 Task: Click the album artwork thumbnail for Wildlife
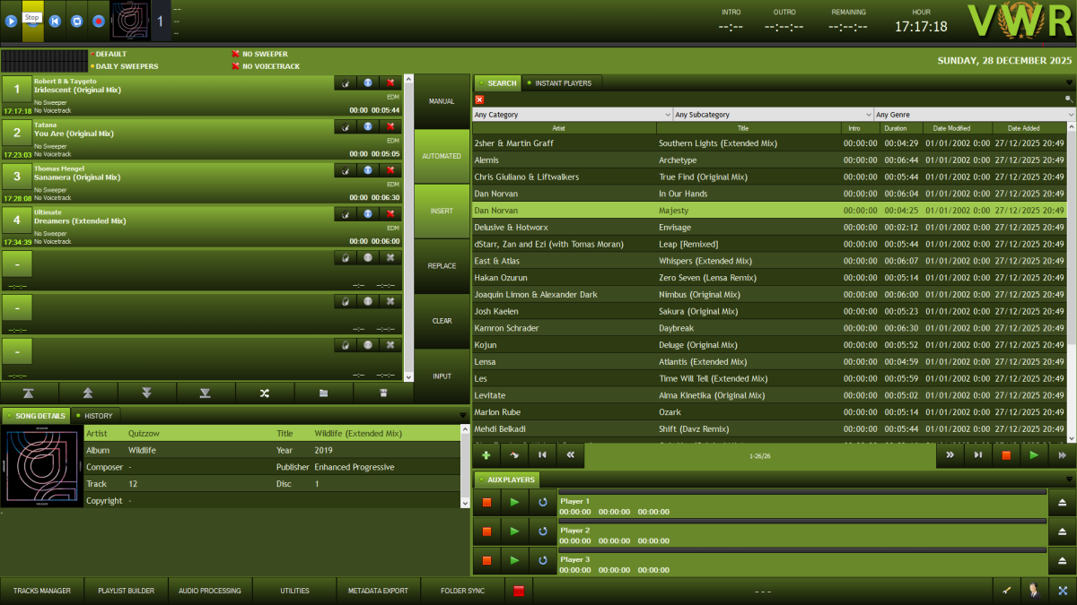(40, 466)
